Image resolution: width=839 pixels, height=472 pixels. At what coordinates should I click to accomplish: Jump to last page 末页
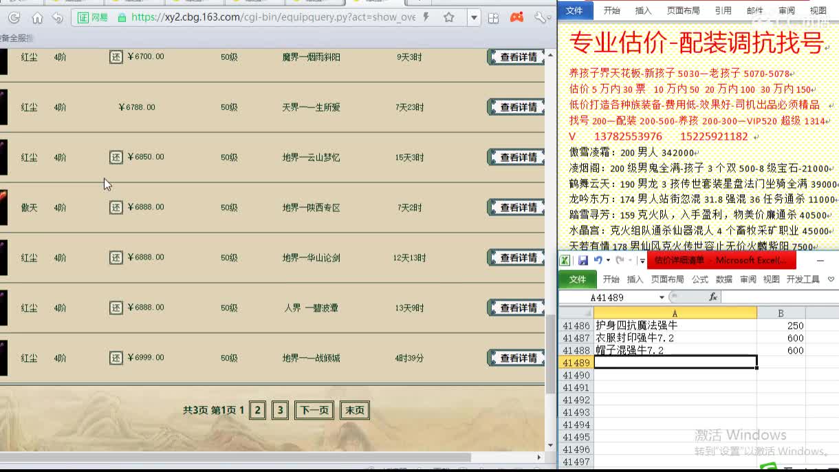[355, 411]
